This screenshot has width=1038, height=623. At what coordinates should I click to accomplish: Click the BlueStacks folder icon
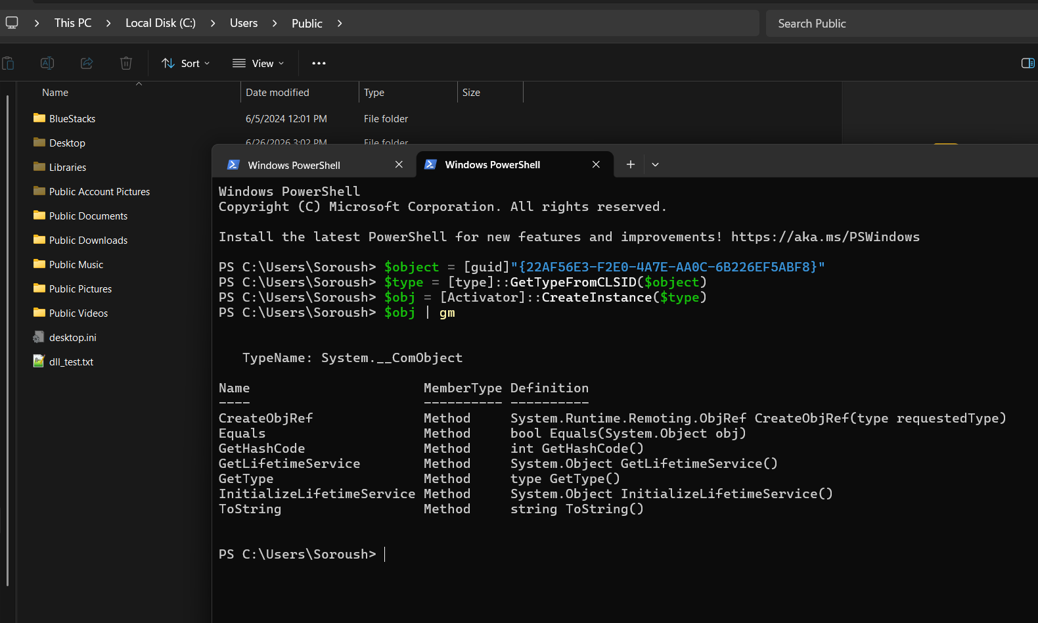pos(39,118)
